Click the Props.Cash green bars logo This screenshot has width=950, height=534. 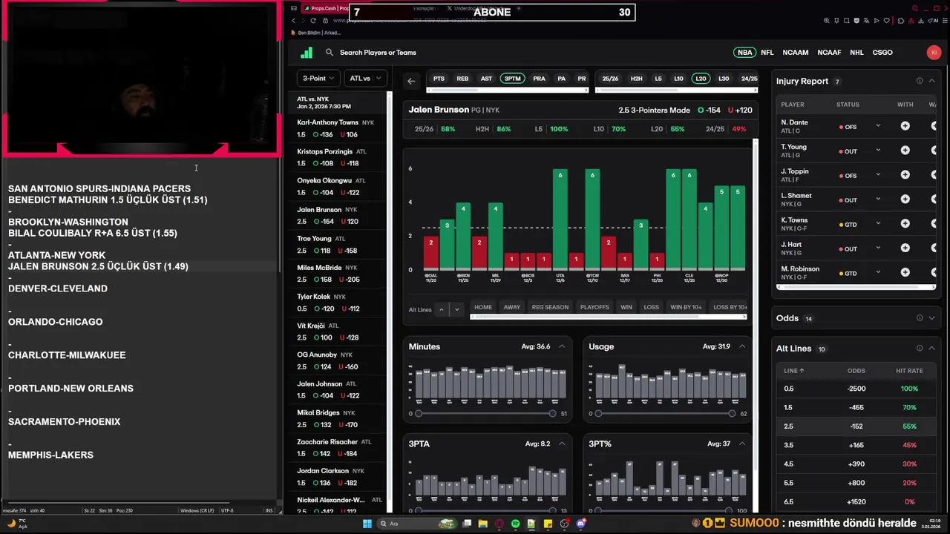[x=307, y=53]
